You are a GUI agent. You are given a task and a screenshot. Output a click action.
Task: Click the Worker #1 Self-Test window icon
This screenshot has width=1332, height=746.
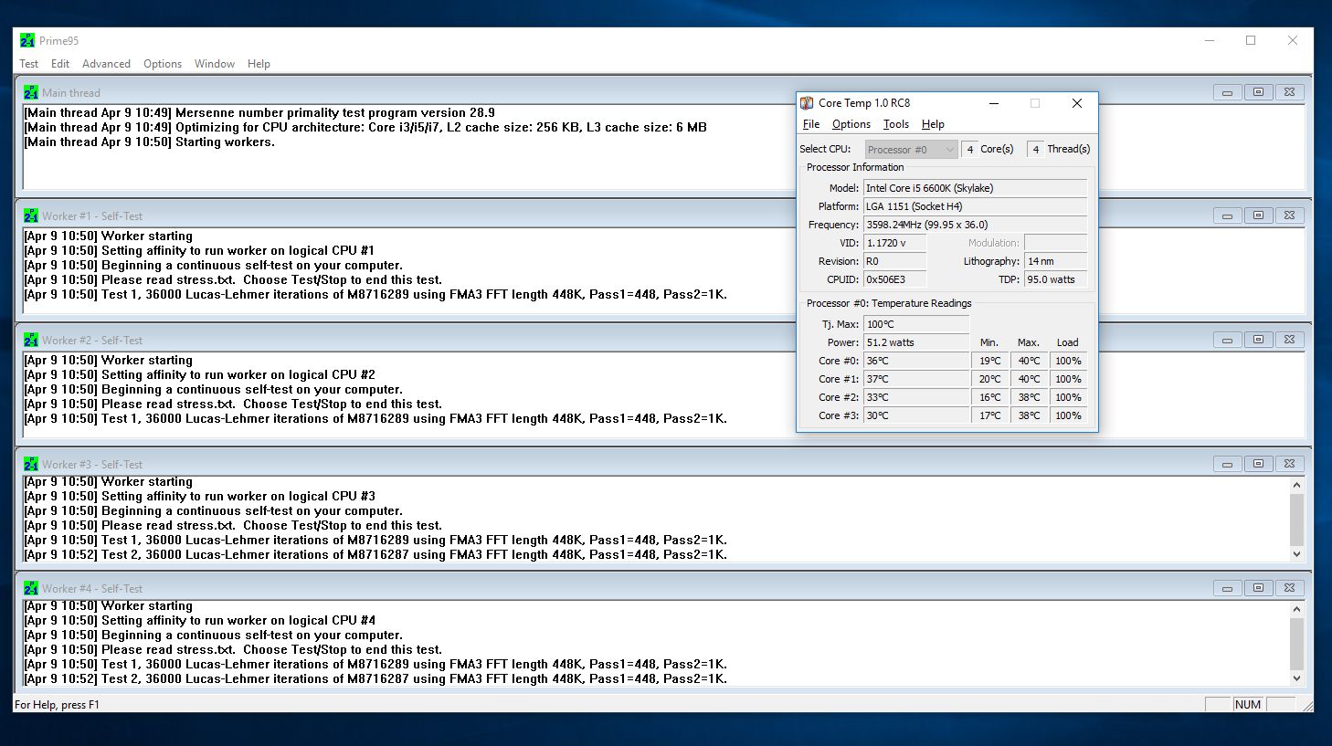[x=31, y=216]
